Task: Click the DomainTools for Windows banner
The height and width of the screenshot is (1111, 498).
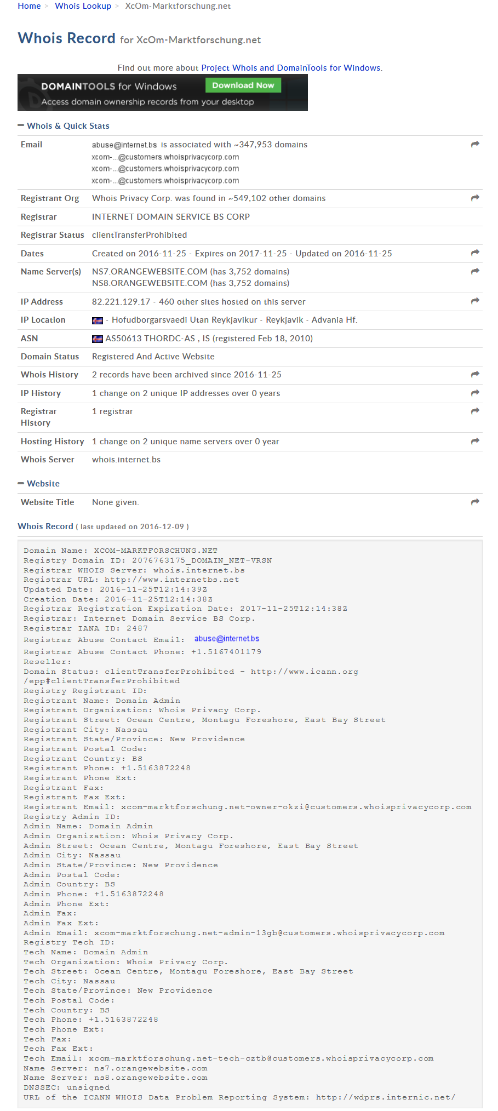Action: (163, 93)
